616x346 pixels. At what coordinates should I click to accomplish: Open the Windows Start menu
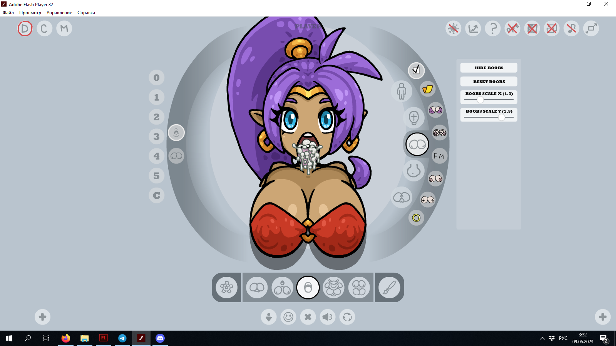9,338
